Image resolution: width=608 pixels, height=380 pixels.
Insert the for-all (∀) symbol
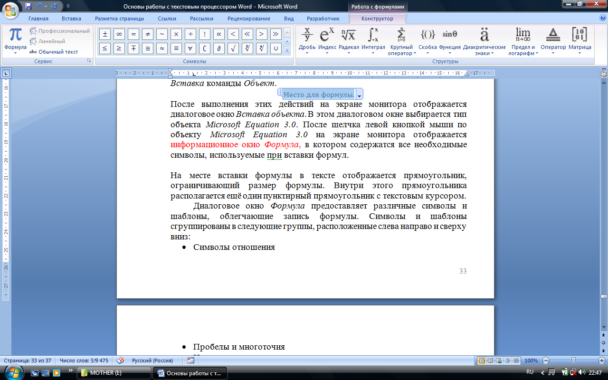click(x=190, y=48)
